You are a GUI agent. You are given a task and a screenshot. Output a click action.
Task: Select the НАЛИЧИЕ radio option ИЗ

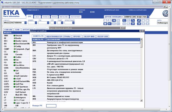point(91,12)
